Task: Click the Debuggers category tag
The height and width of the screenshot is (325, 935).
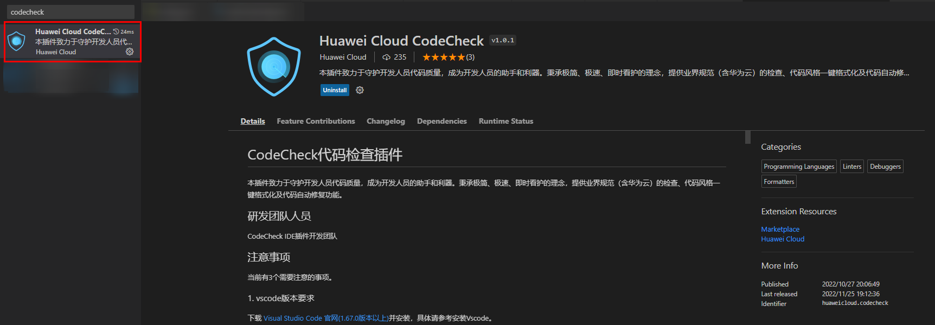Action: tap(885, 167)
